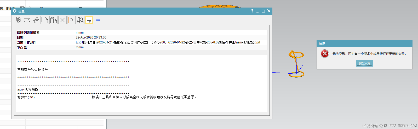This screenshot has height=129, width=418.
Task: Toggle the highlighted word wrap icon
Action: pos(89,20)
